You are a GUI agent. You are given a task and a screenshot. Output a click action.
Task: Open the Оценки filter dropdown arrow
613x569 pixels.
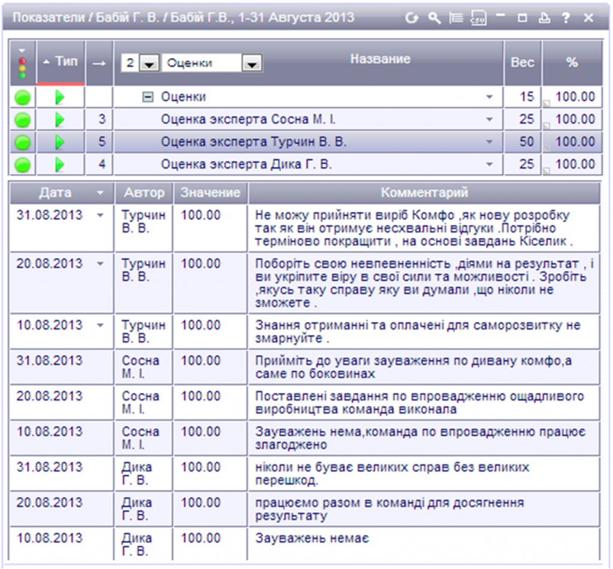(x=252, y=63)
